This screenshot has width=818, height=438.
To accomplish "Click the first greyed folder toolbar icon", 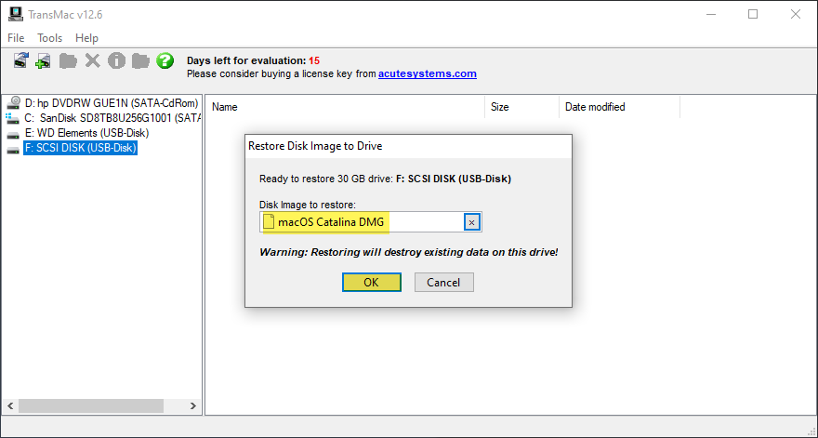I will point(68,61).
